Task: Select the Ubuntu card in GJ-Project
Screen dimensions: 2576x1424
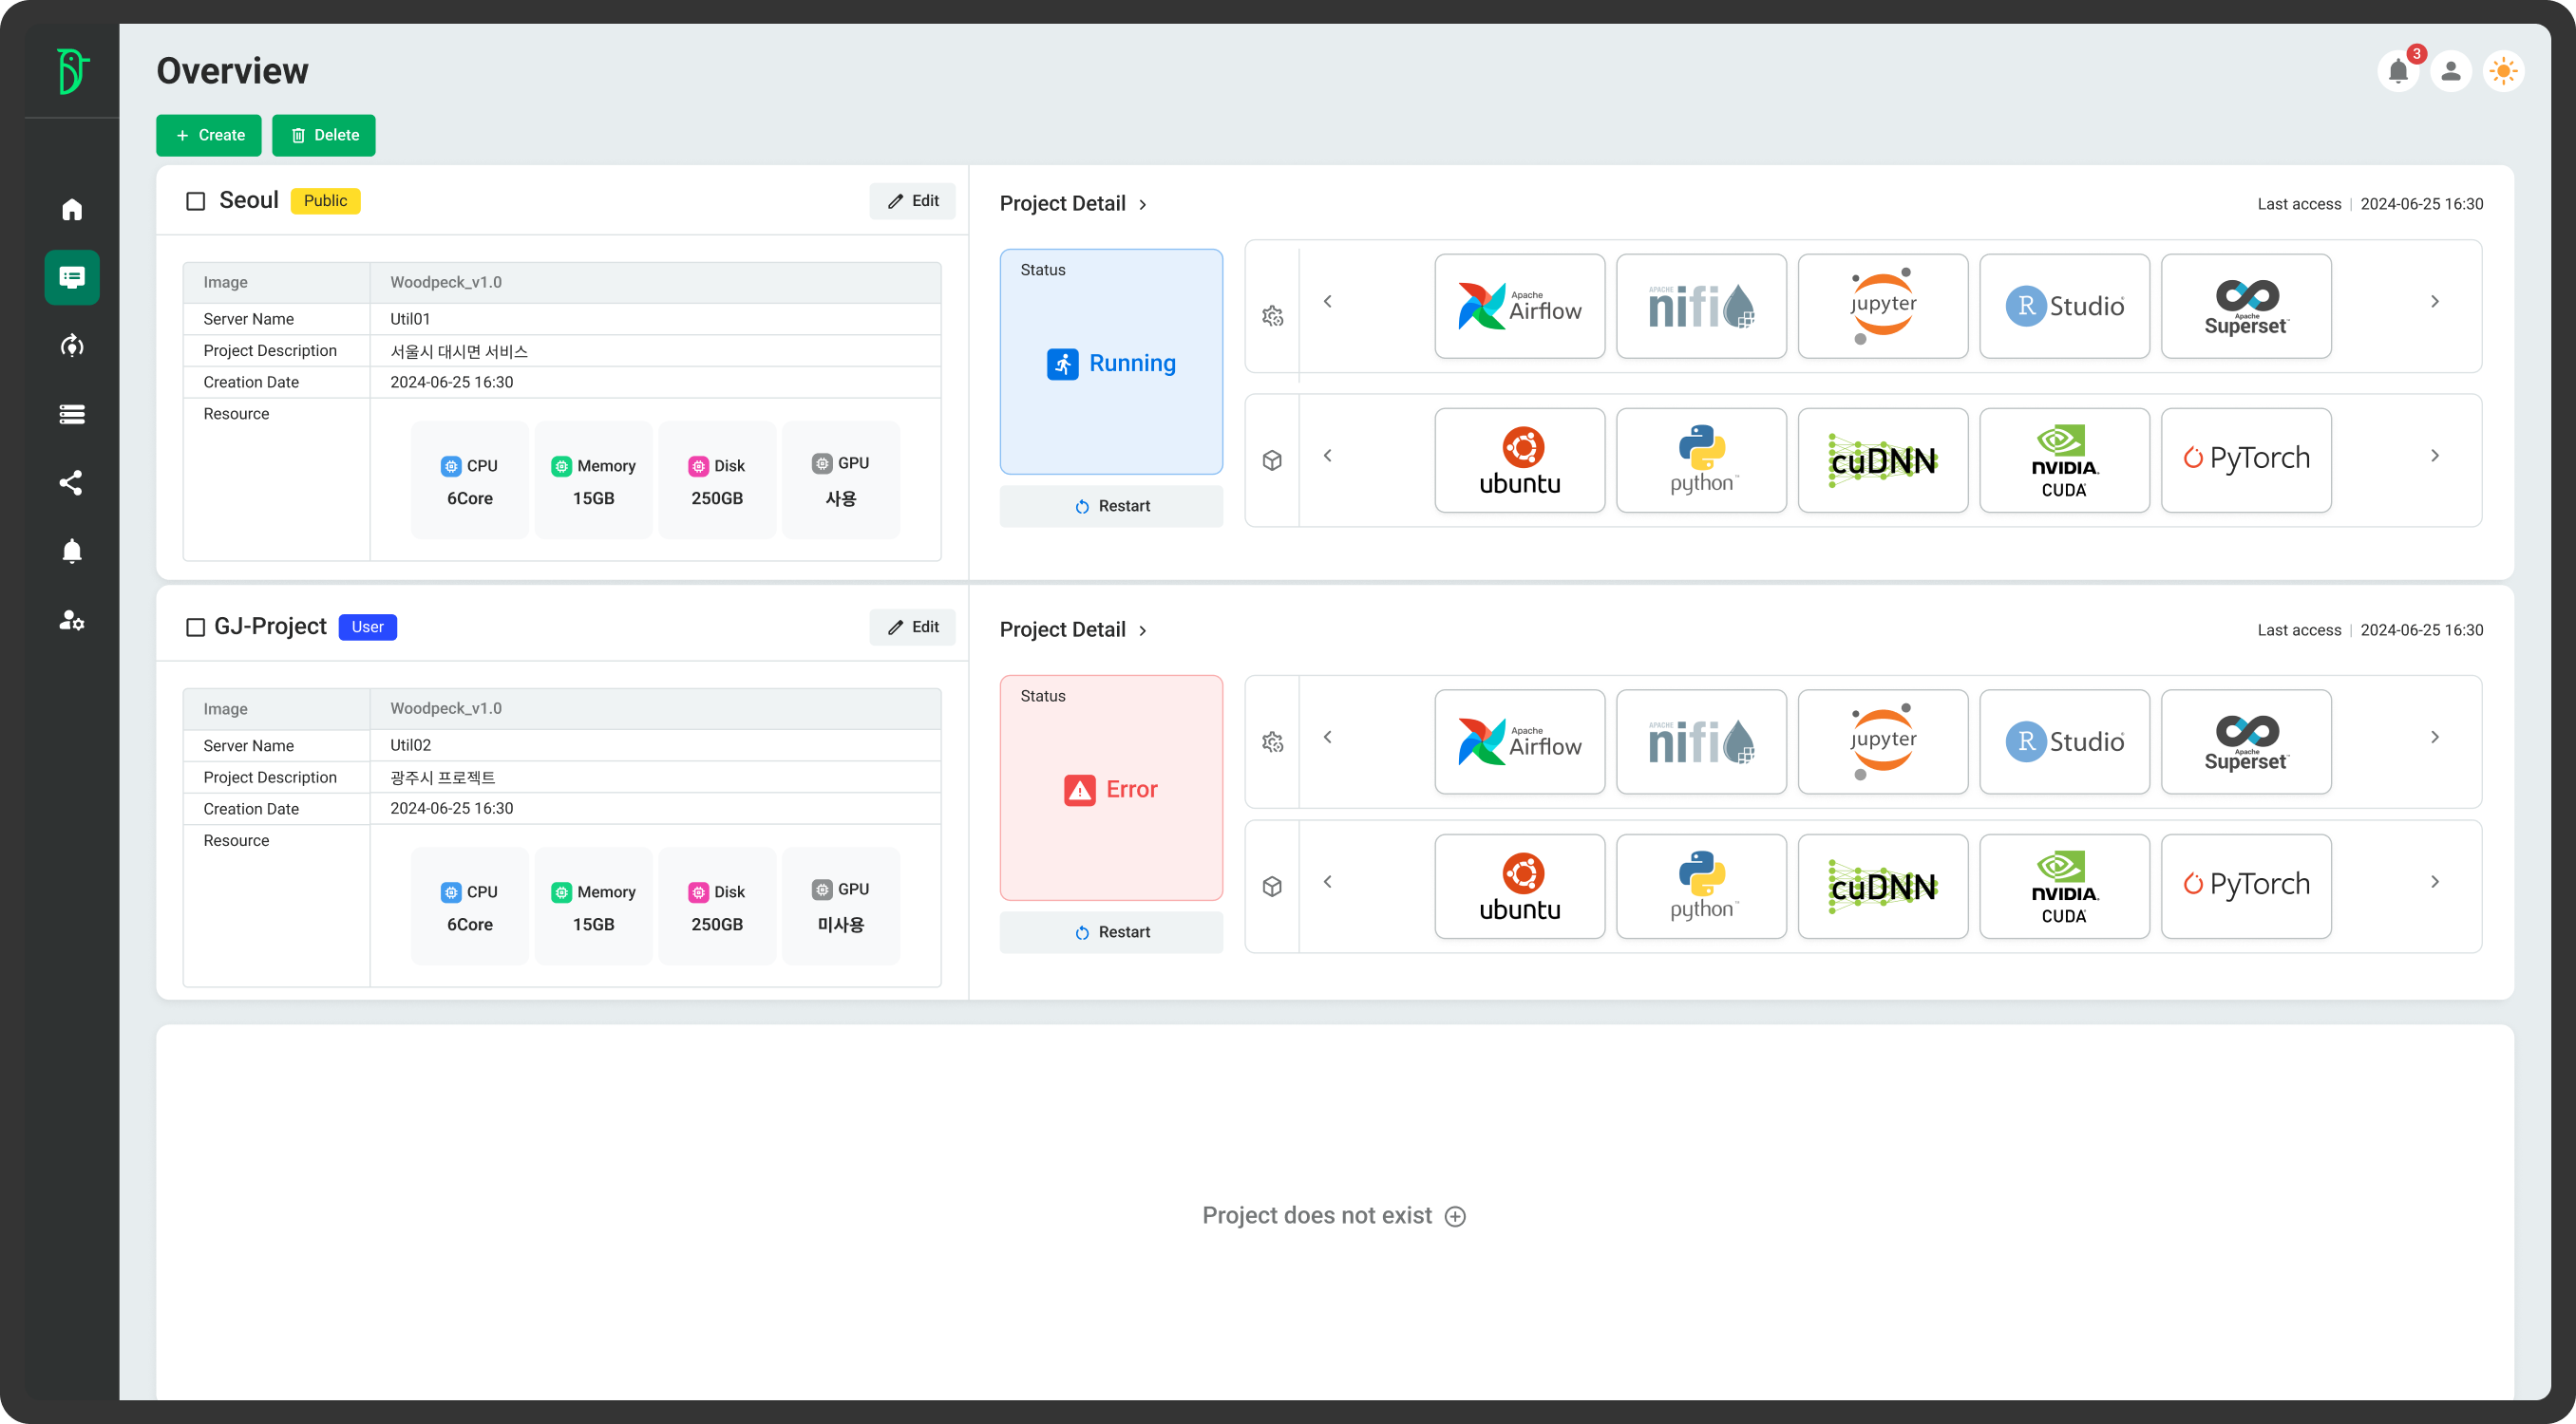Action: [x=1520, y=887]
